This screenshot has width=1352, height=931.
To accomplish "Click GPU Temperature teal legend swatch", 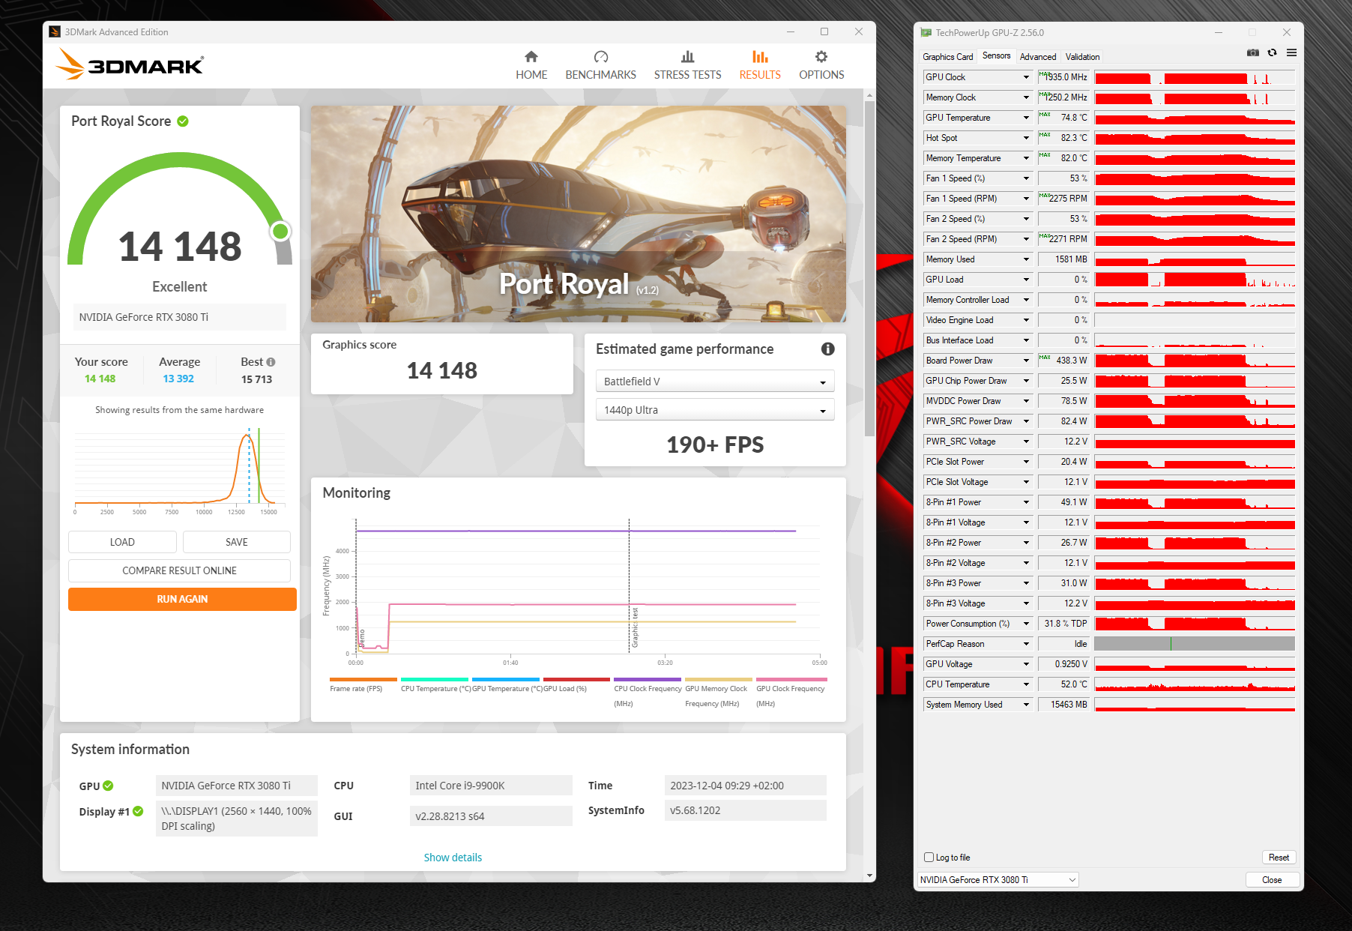I will click(505, 679).
